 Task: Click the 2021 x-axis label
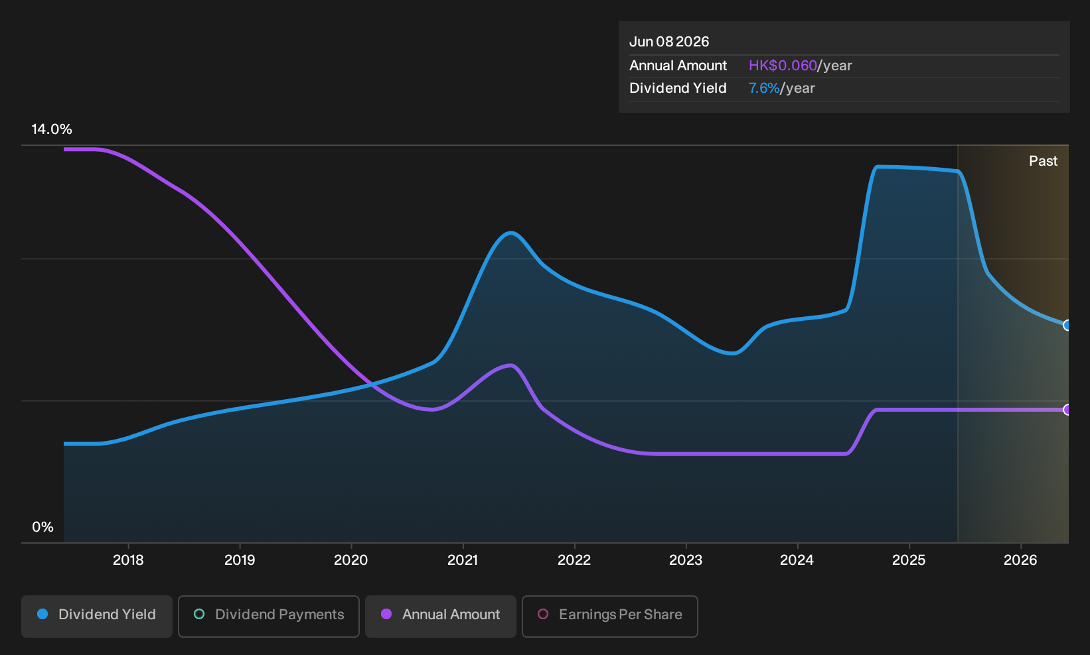click(463, 560)
